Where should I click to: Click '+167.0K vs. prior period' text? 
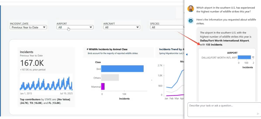(x=33, y=70)
